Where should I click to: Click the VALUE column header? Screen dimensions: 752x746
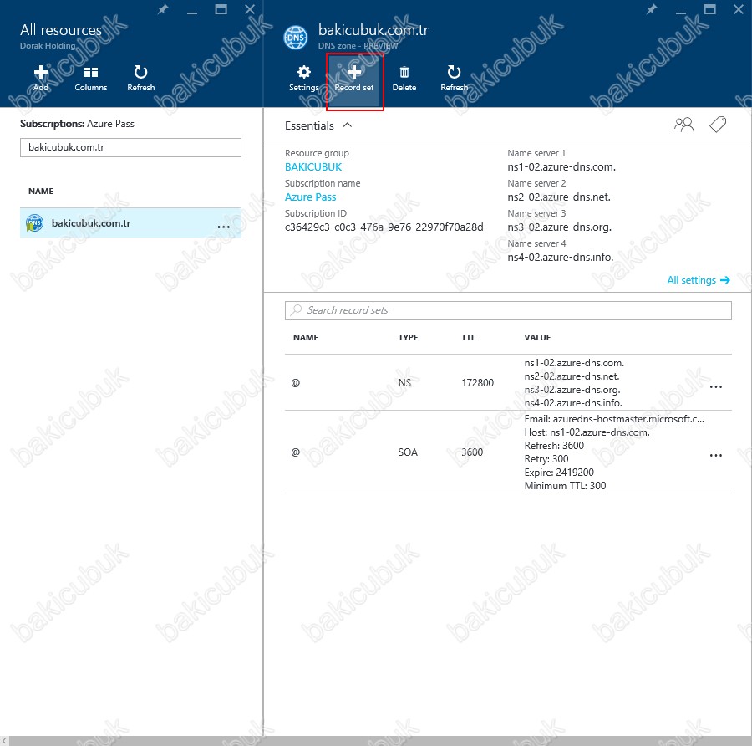coord(537,338)
